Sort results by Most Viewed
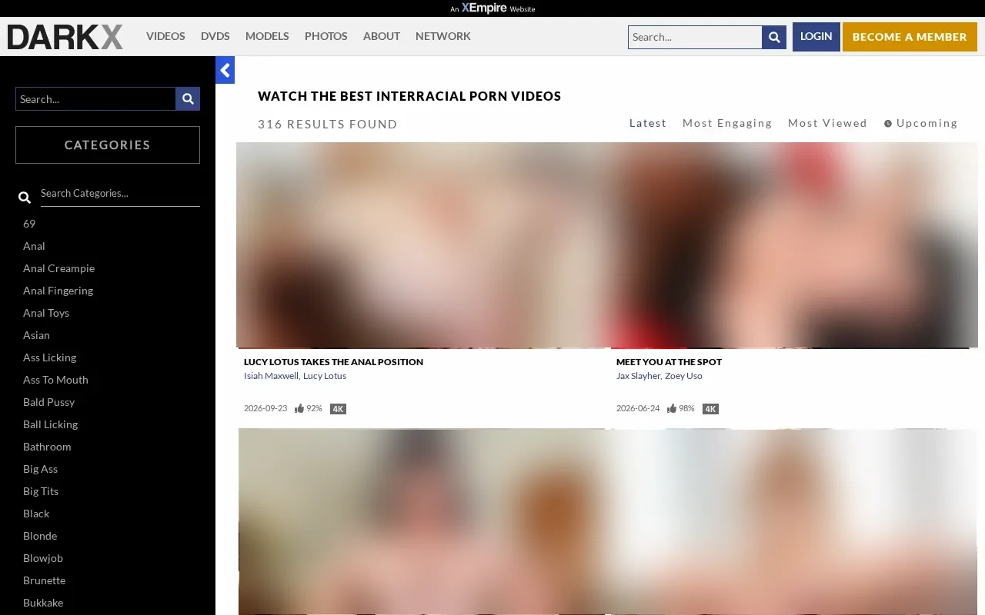Image resolution: width=985 pixels, height=615 pixels. tap(827, 123)
